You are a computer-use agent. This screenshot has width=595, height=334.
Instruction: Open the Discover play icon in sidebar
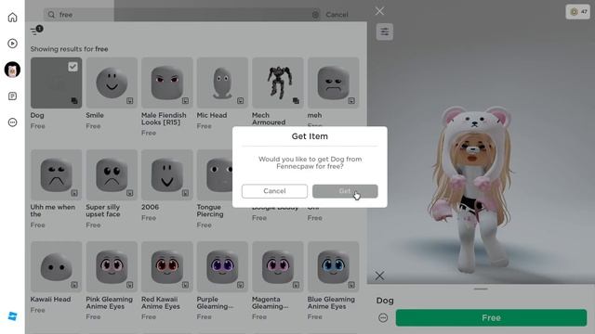coord(12,44)
